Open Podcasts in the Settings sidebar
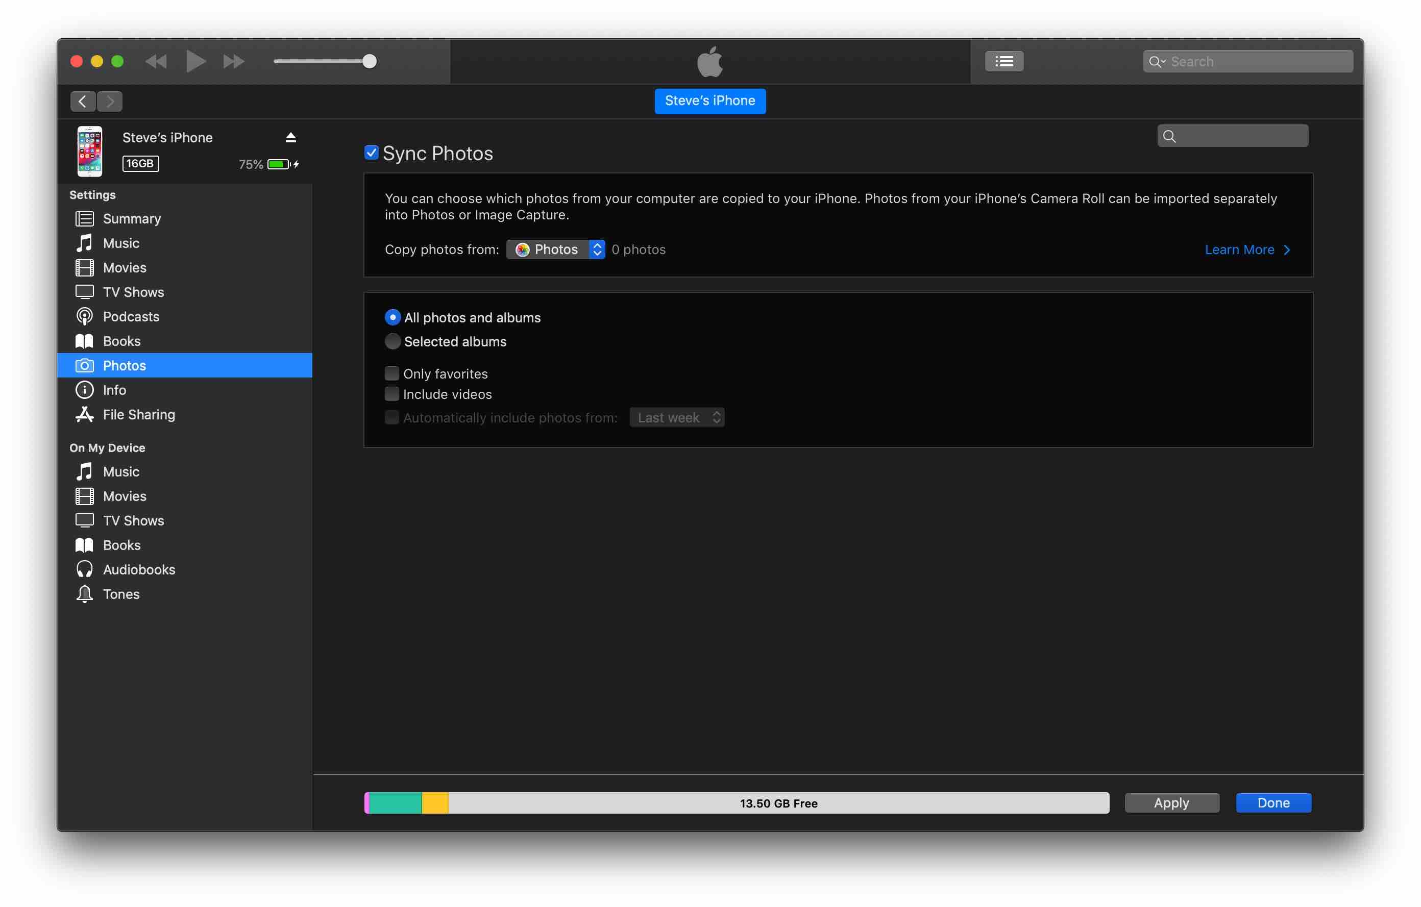Image resolution: width=1421 pixels, height=907 pixels. 131,317
